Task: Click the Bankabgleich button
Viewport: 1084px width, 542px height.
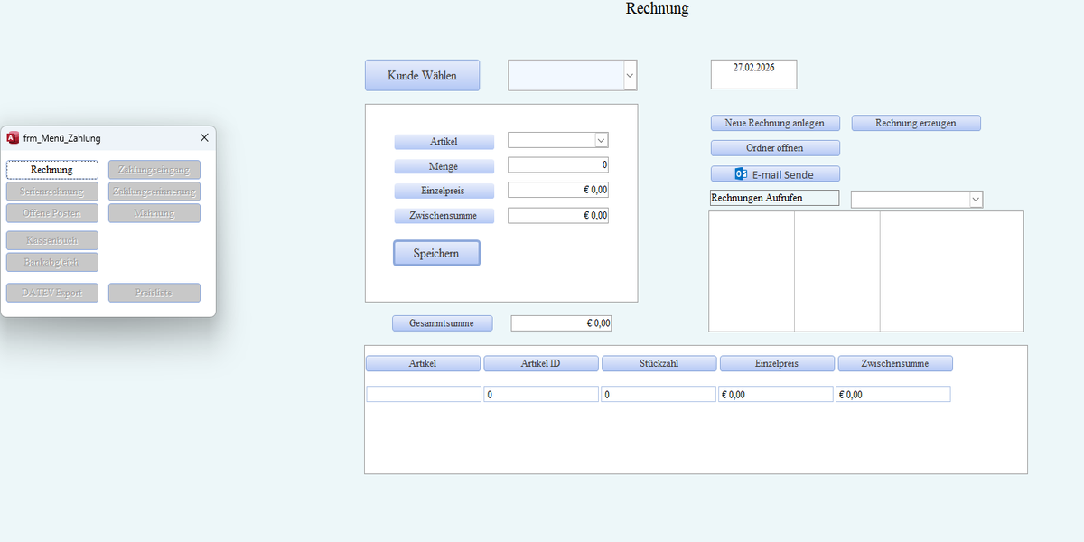Action: 52,262
